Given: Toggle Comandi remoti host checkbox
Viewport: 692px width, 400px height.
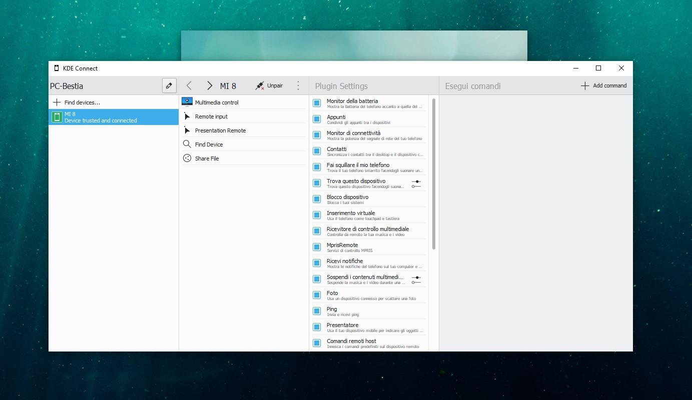Looking at the screenshot, I should pos(317,343).
